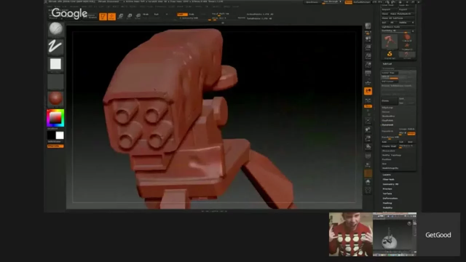Toggle the orange Project button in DynaMesh
The image size is (466, 262).
tap(411, 134)
